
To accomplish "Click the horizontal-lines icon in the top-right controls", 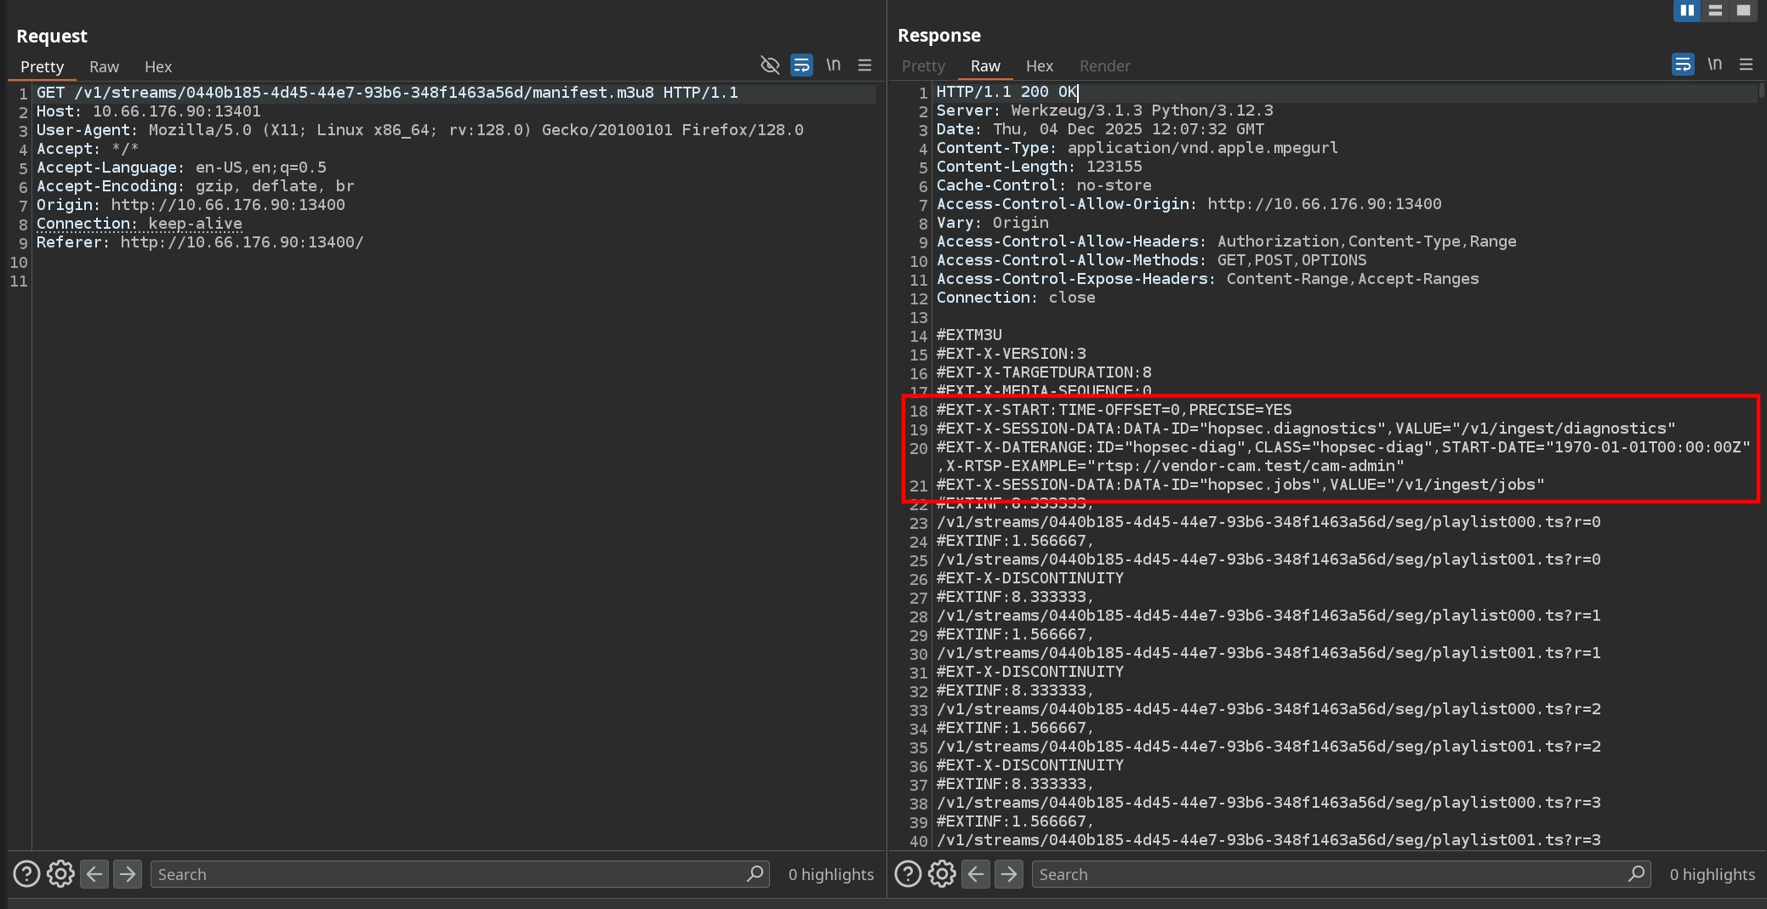I will (1715, 11).
